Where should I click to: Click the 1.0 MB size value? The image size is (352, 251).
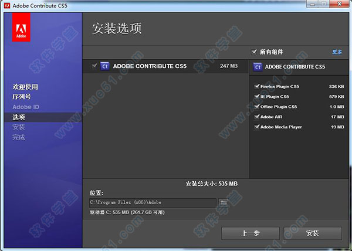pos(337,107)
